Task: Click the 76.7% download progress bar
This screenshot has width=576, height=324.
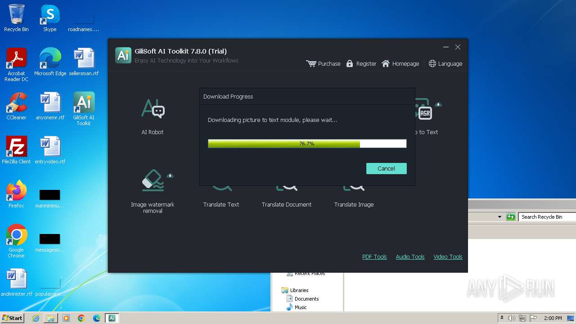Action: tap(307, 144)
